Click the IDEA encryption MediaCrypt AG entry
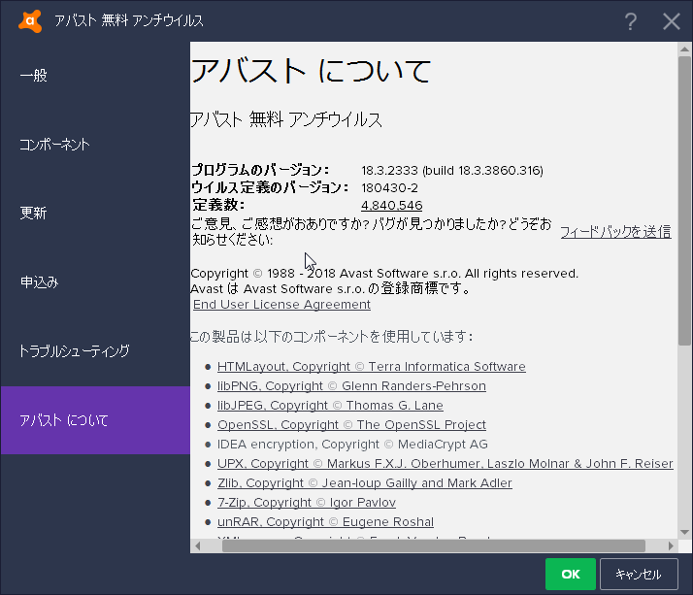This screenshot has height=595, width=693. (352, 445)
